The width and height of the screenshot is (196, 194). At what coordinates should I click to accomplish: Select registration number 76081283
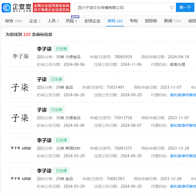(115, 179)
